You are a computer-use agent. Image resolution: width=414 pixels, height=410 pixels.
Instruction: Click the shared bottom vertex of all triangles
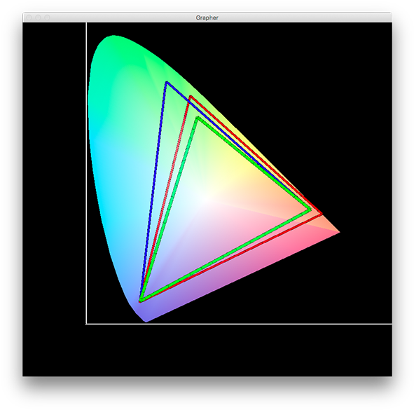pos(141,301)
